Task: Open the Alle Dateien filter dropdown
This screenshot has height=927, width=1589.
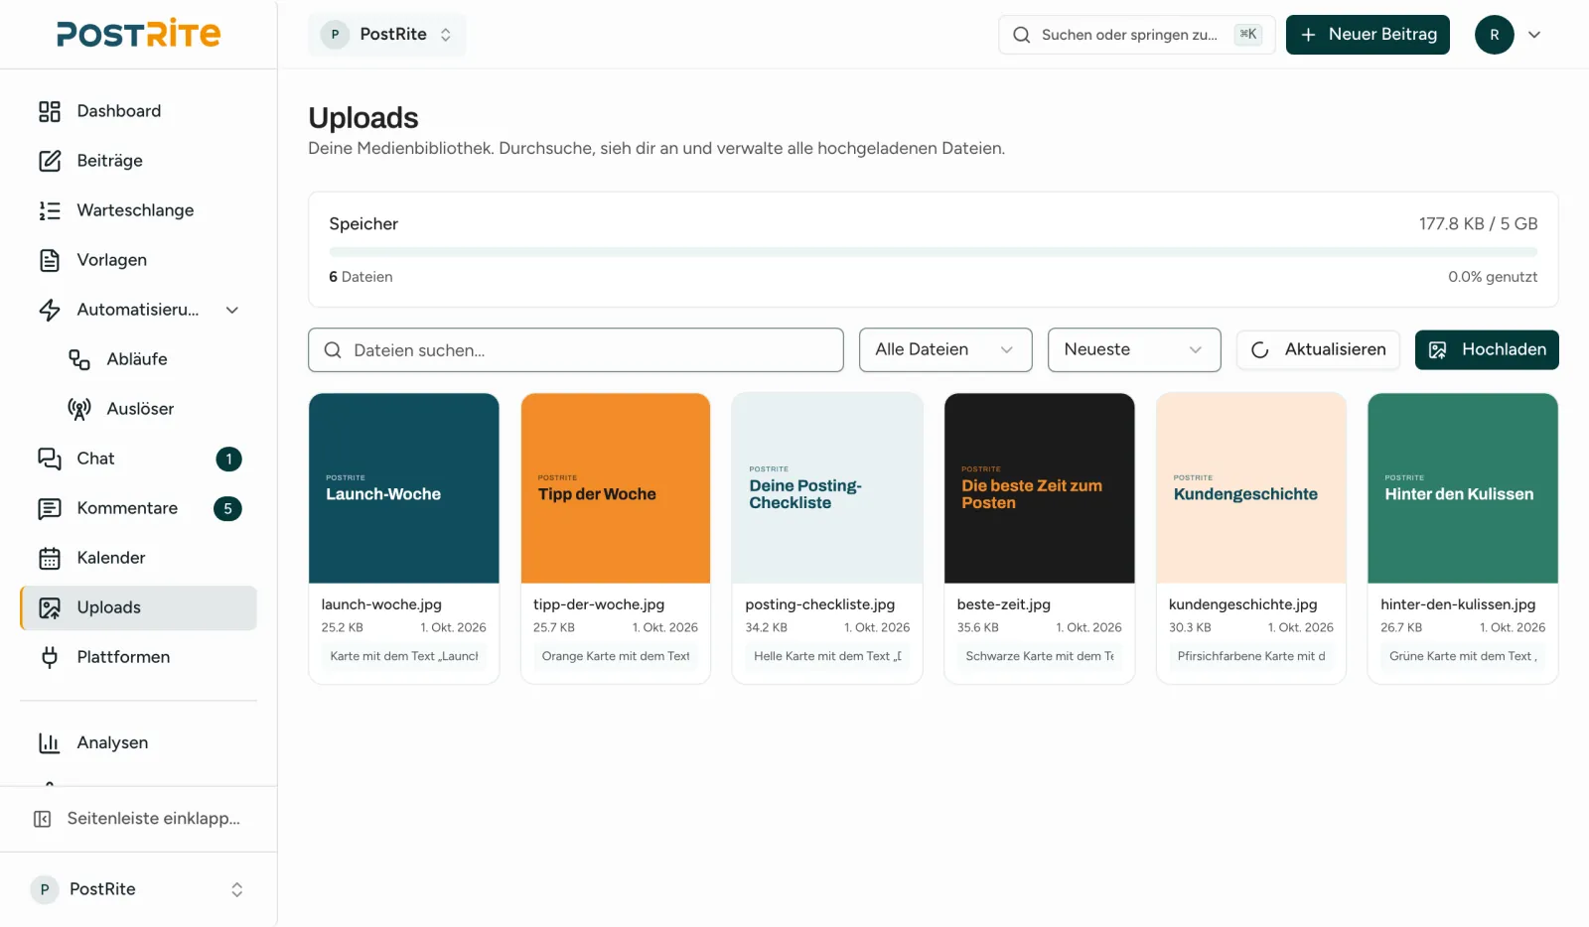Action: click(x=945, y=349)
